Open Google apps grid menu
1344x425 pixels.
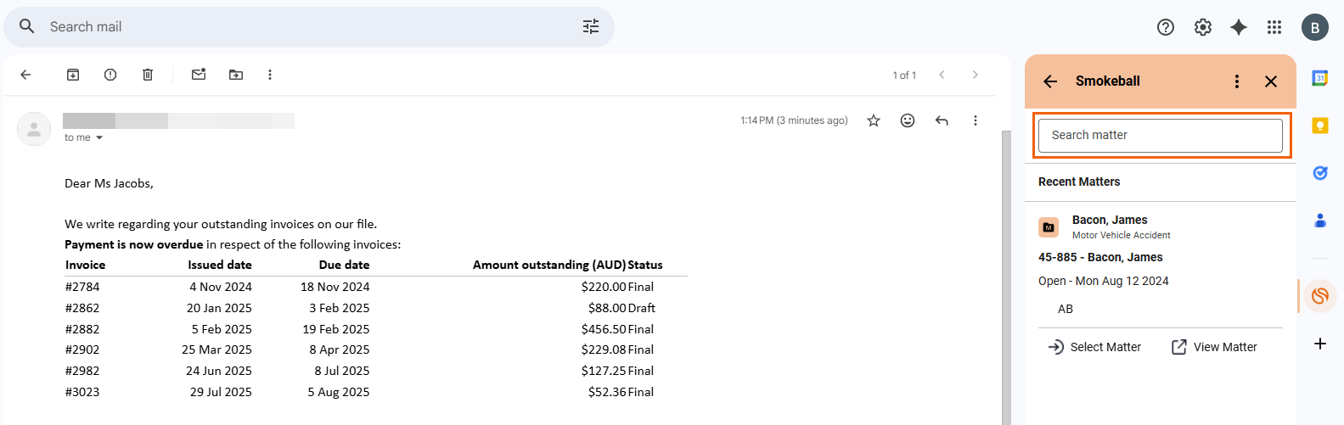(1274, 27)
